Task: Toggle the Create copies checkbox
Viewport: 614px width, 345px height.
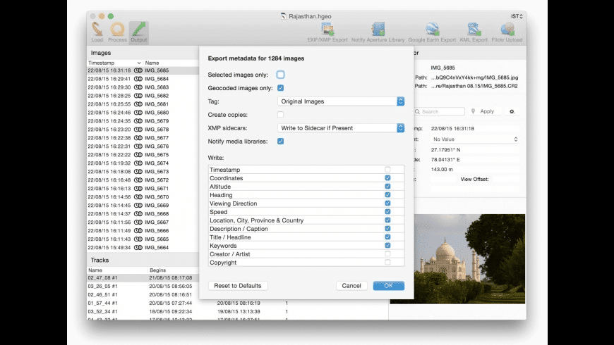Action: point(280,115)
